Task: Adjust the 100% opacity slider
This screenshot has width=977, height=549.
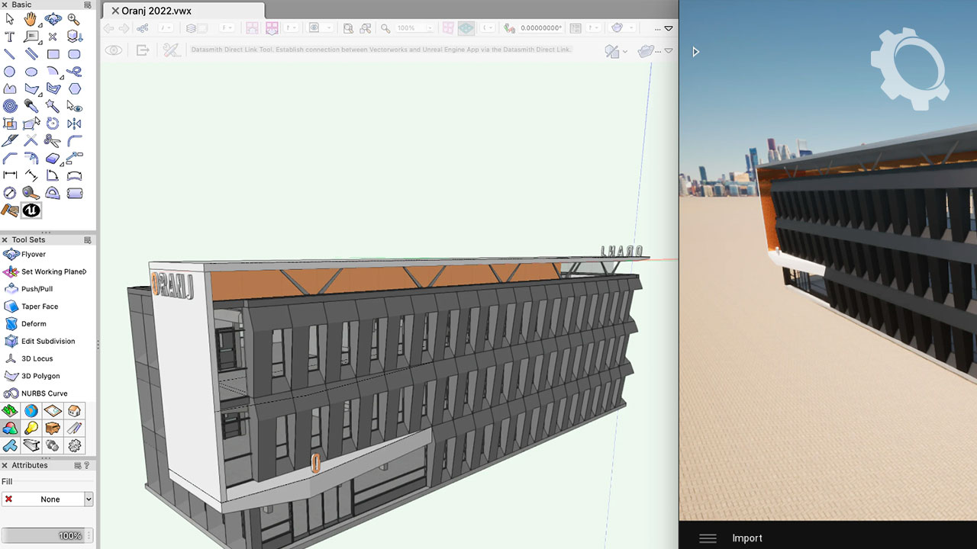Action: (47, 536)
